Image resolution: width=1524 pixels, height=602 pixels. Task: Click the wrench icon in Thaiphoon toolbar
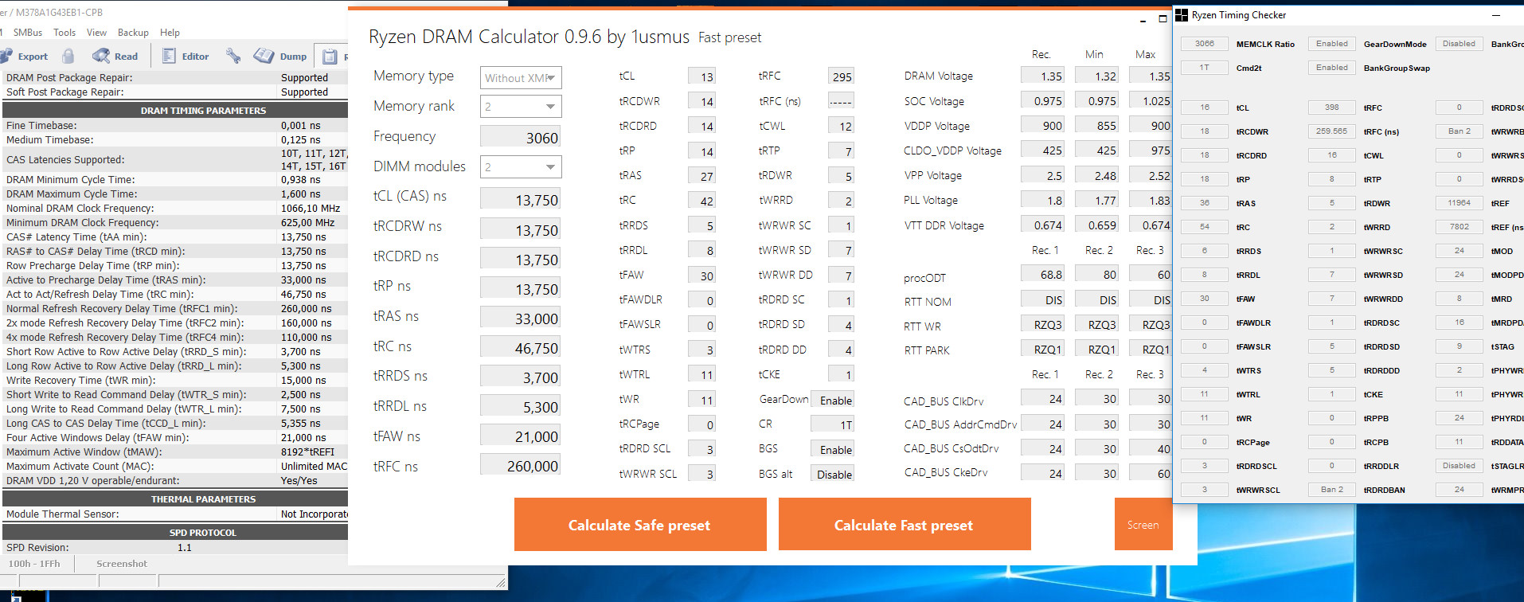pyautogui.click(x=233, y=56)
